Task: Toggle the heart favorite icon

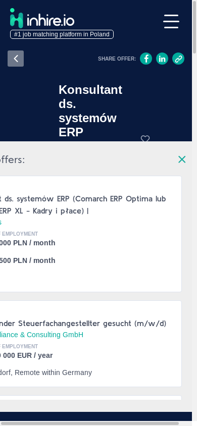Action: pyautogui.click(x=145, y=139)
